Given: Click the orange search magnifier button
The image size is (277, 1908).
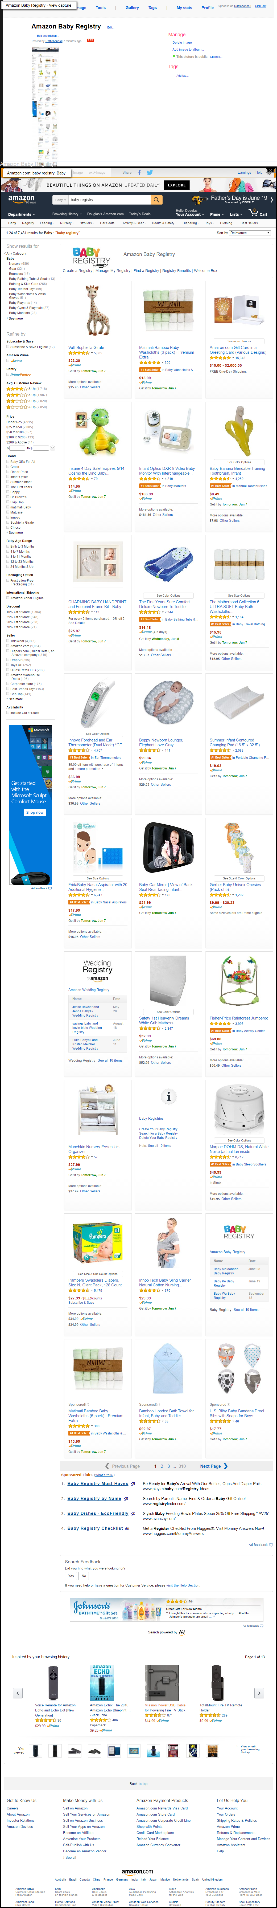Looking at the screenshot, I should (x=156, y=200).
